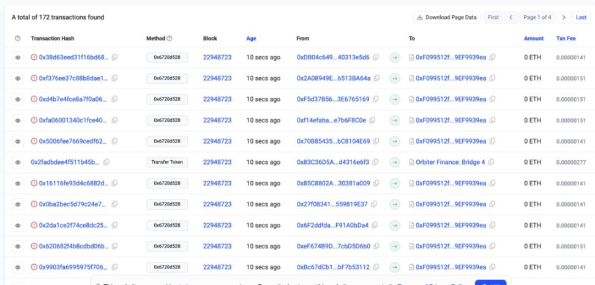Click Download Page Data button
The width and height of the screenshot is (595, 285).
[447, 17]
